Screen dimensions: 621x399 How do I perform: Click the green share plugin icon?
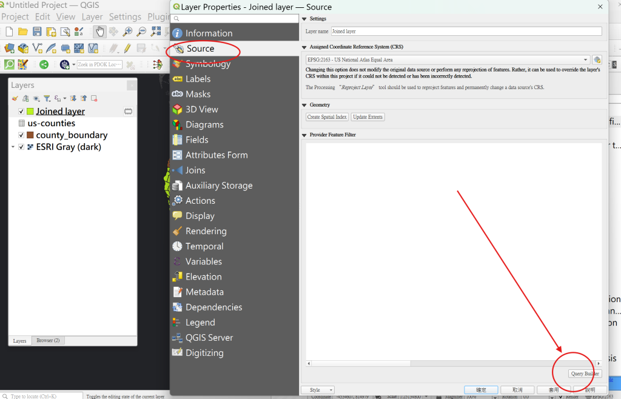44,64
